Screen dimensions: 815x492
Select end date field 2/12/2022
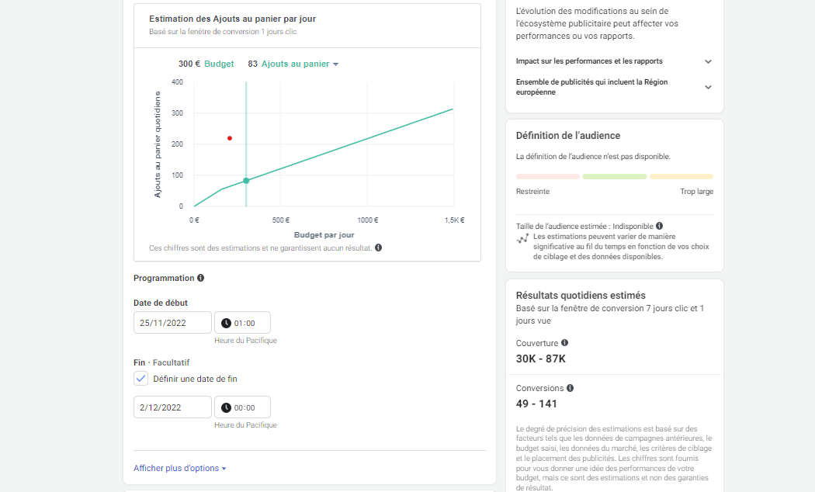click(x=172, y=407)
